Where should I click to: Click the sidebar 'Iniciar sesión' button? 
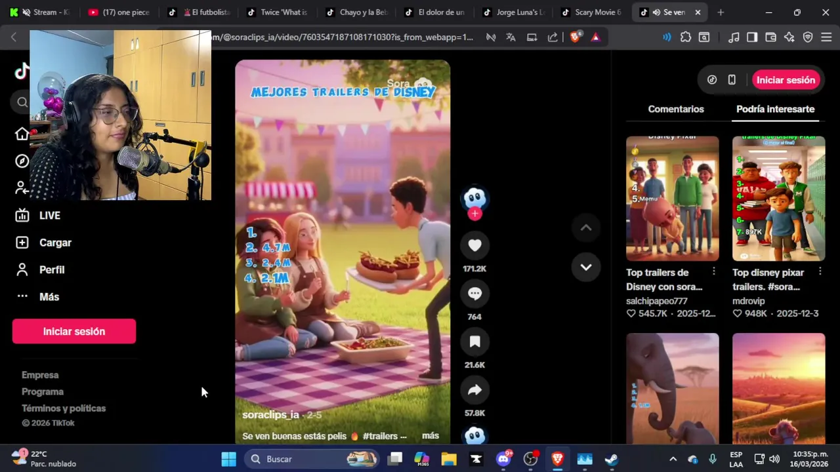(x=74, y=332)
